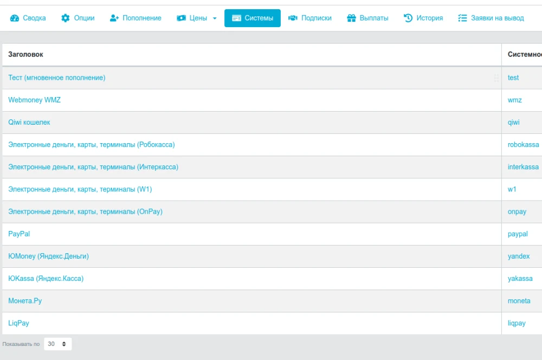This screenshot has height=360, width=542.
Task: Open the LiqPay title link
Action: click(x=18, y=323)
